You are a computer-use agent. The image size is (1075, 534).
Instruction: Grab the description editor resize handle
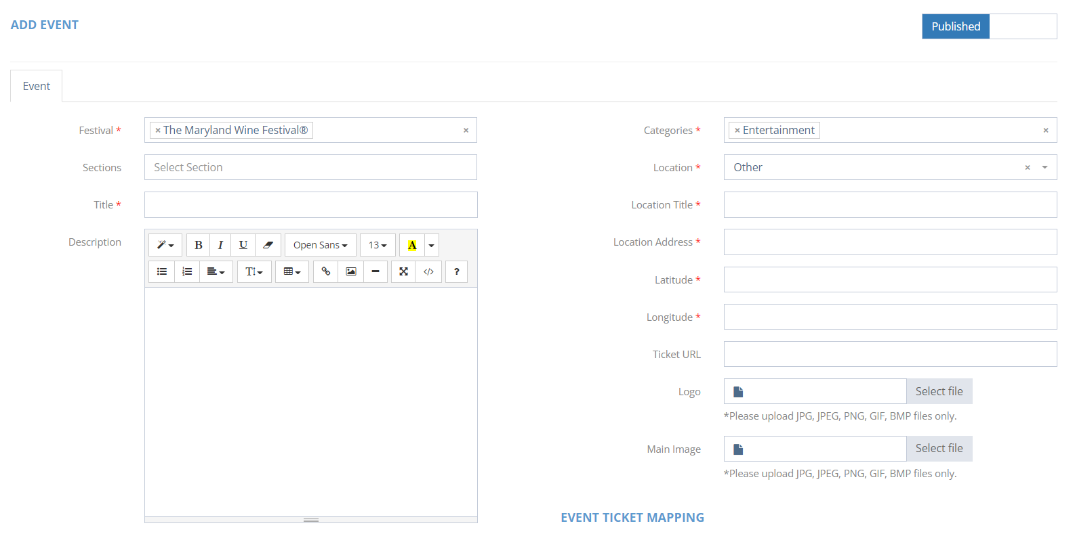tap(310, 520)
